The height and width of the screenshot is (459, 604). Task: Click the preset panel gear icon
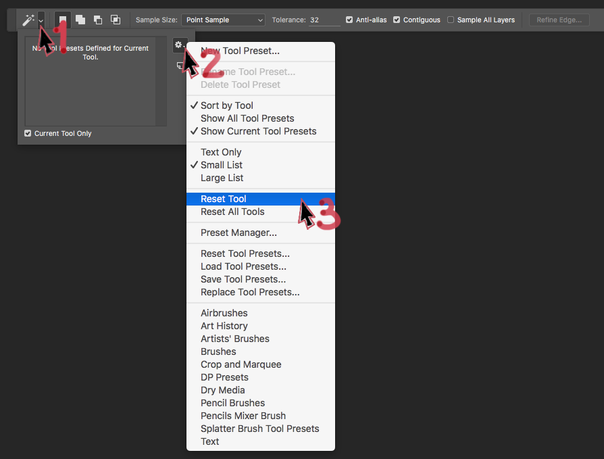pyautogui.click(x=180, y=45)
